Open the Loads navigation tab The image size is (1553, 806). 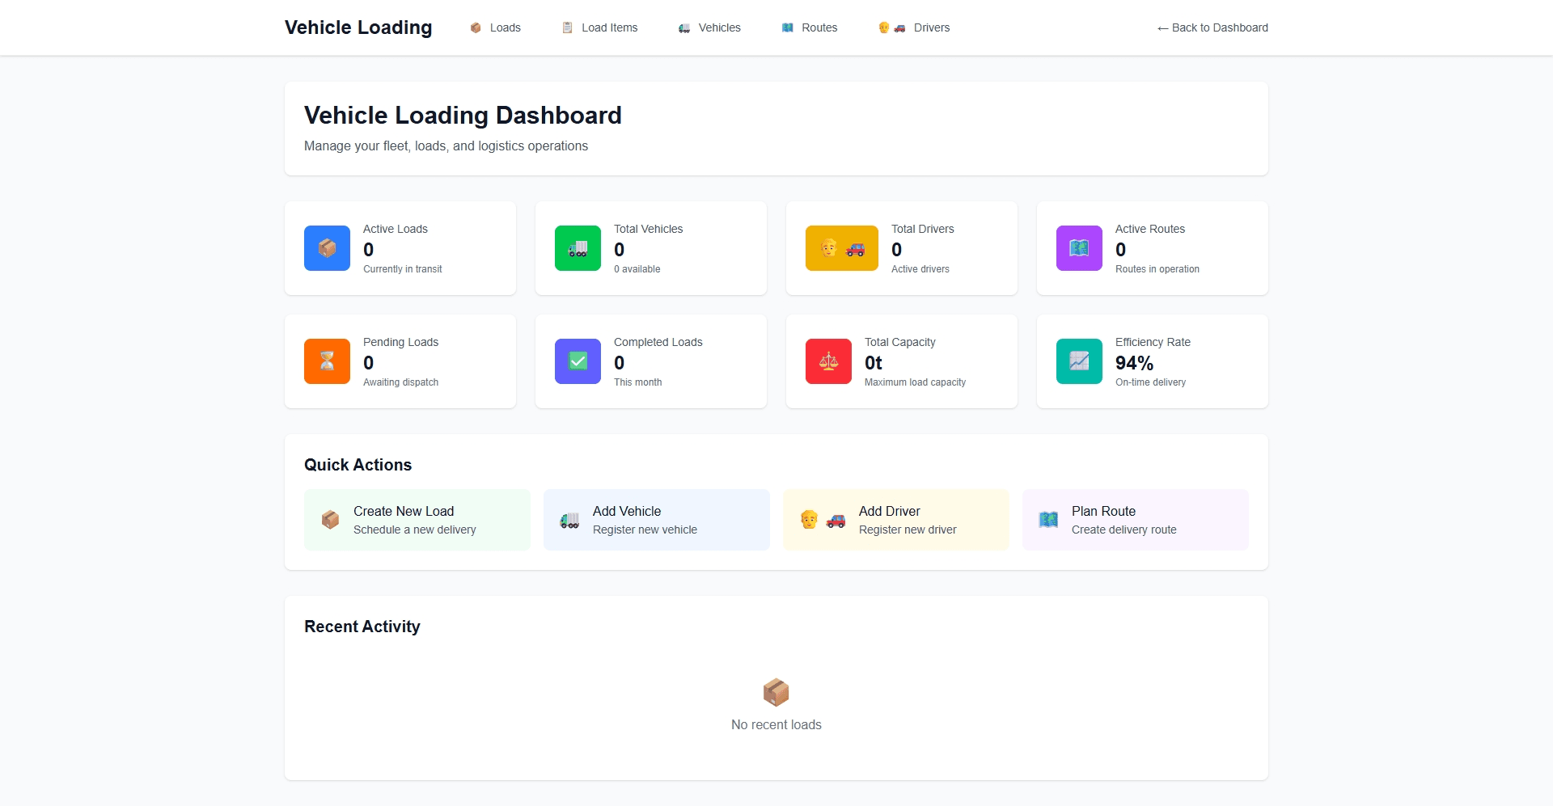click(x=495, y=27)
